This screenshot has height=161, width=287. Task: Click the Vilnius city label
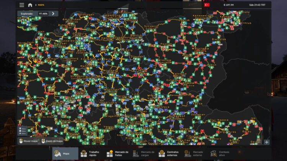[x=246, y=23]
